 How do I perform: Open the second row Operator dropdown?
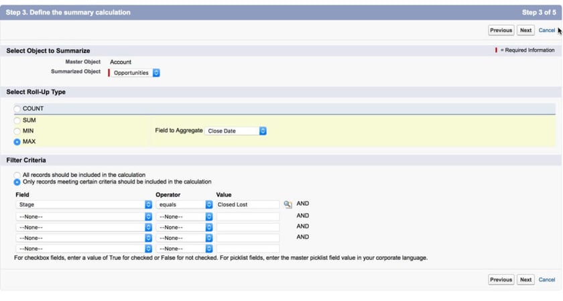[x=184, y=217]
